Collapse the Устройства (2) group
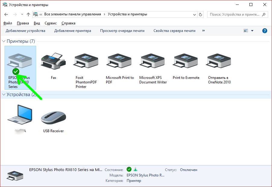Screen dimensions: 272x187 pyautogui.click(x=4, y=95)
